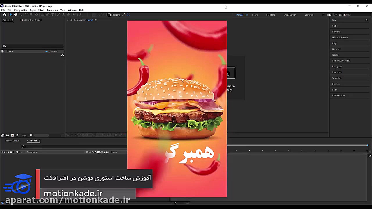372x209 pixels.
Task: Activate the Zoom tool
Action: coord(21,15)
